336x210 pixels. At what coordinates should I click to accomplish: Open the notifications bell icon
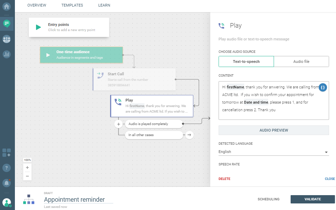point(7,183)
